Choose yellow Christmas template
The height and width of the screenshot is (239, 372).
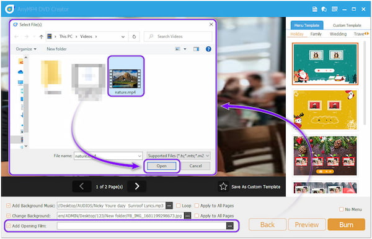325,110
